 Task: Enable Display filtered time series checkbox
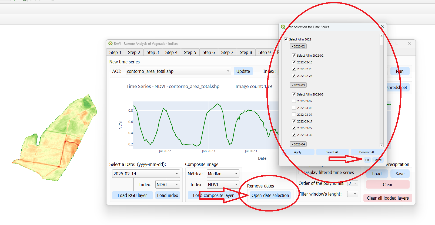pos(300,172)
